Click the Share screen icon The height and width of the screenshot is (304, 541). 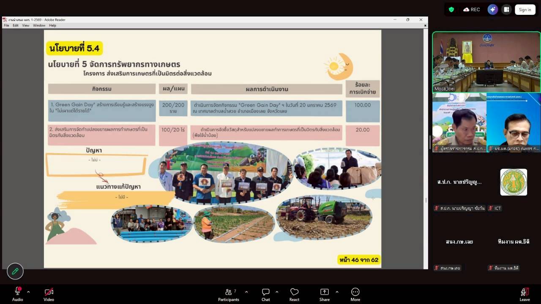tap(324, 292)
